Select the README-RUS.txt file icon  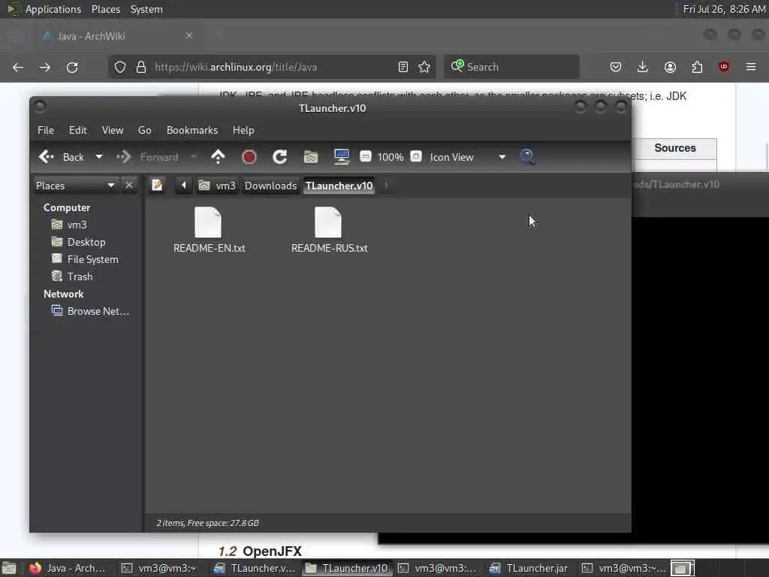pyautogui.click(x=328, y=222)
